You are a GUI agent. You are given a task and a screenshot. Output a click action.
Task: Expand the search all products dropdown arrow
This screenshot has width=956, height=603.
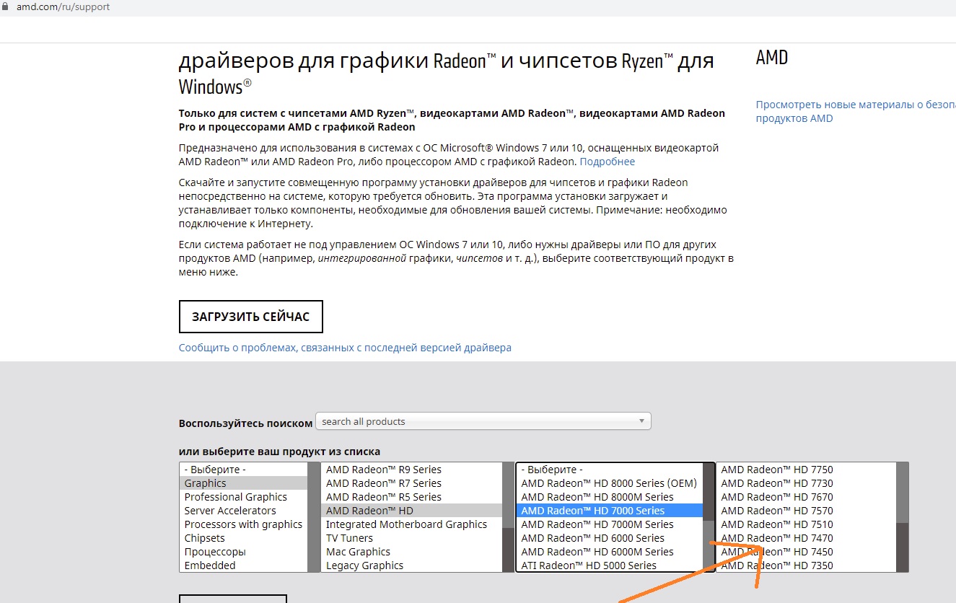coord(642,421)
